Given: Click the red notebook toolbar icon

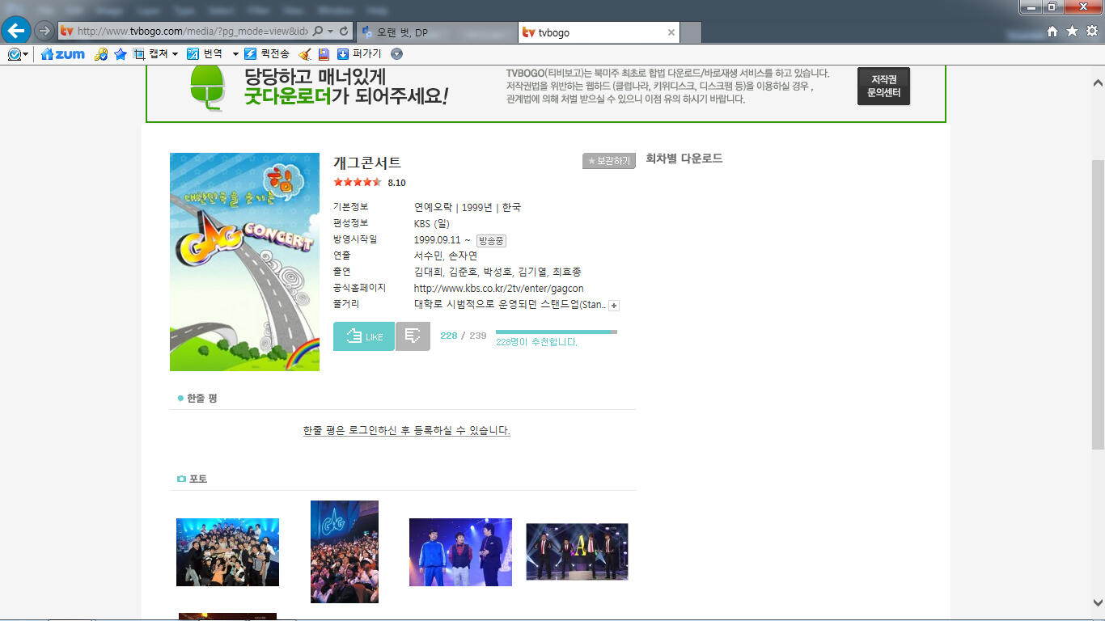Looking at the screenshot, I should pos(324,54).
